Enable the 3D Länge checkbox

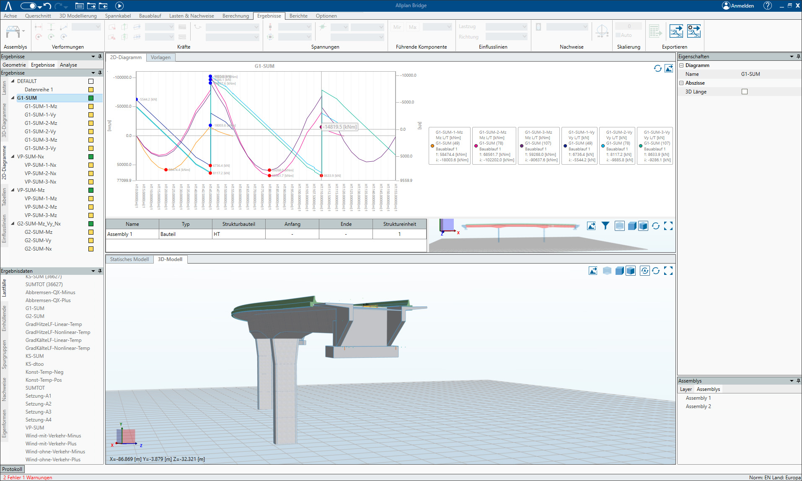coord(745,92)
